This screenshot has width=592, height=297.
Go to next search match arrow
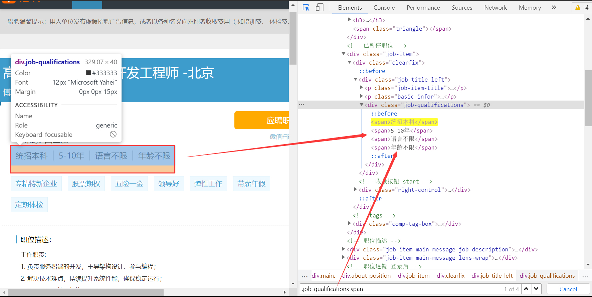click(x=536, y=289)
